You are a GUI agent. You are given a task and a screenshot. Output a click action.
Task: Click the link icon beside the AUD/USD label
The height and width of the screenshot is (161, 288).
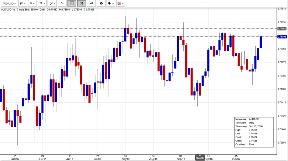(x=14, y=10)
